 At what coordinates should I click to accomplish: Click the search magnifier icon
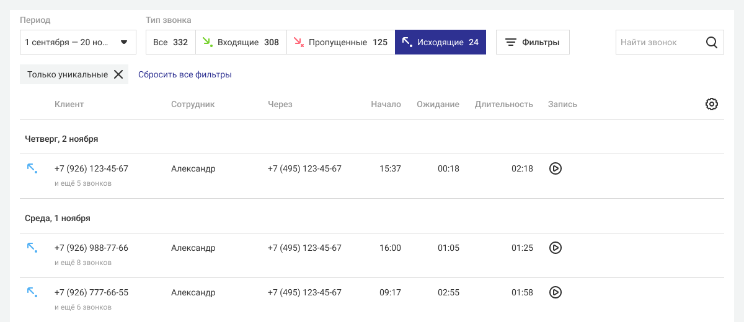[x=711, y=43]
